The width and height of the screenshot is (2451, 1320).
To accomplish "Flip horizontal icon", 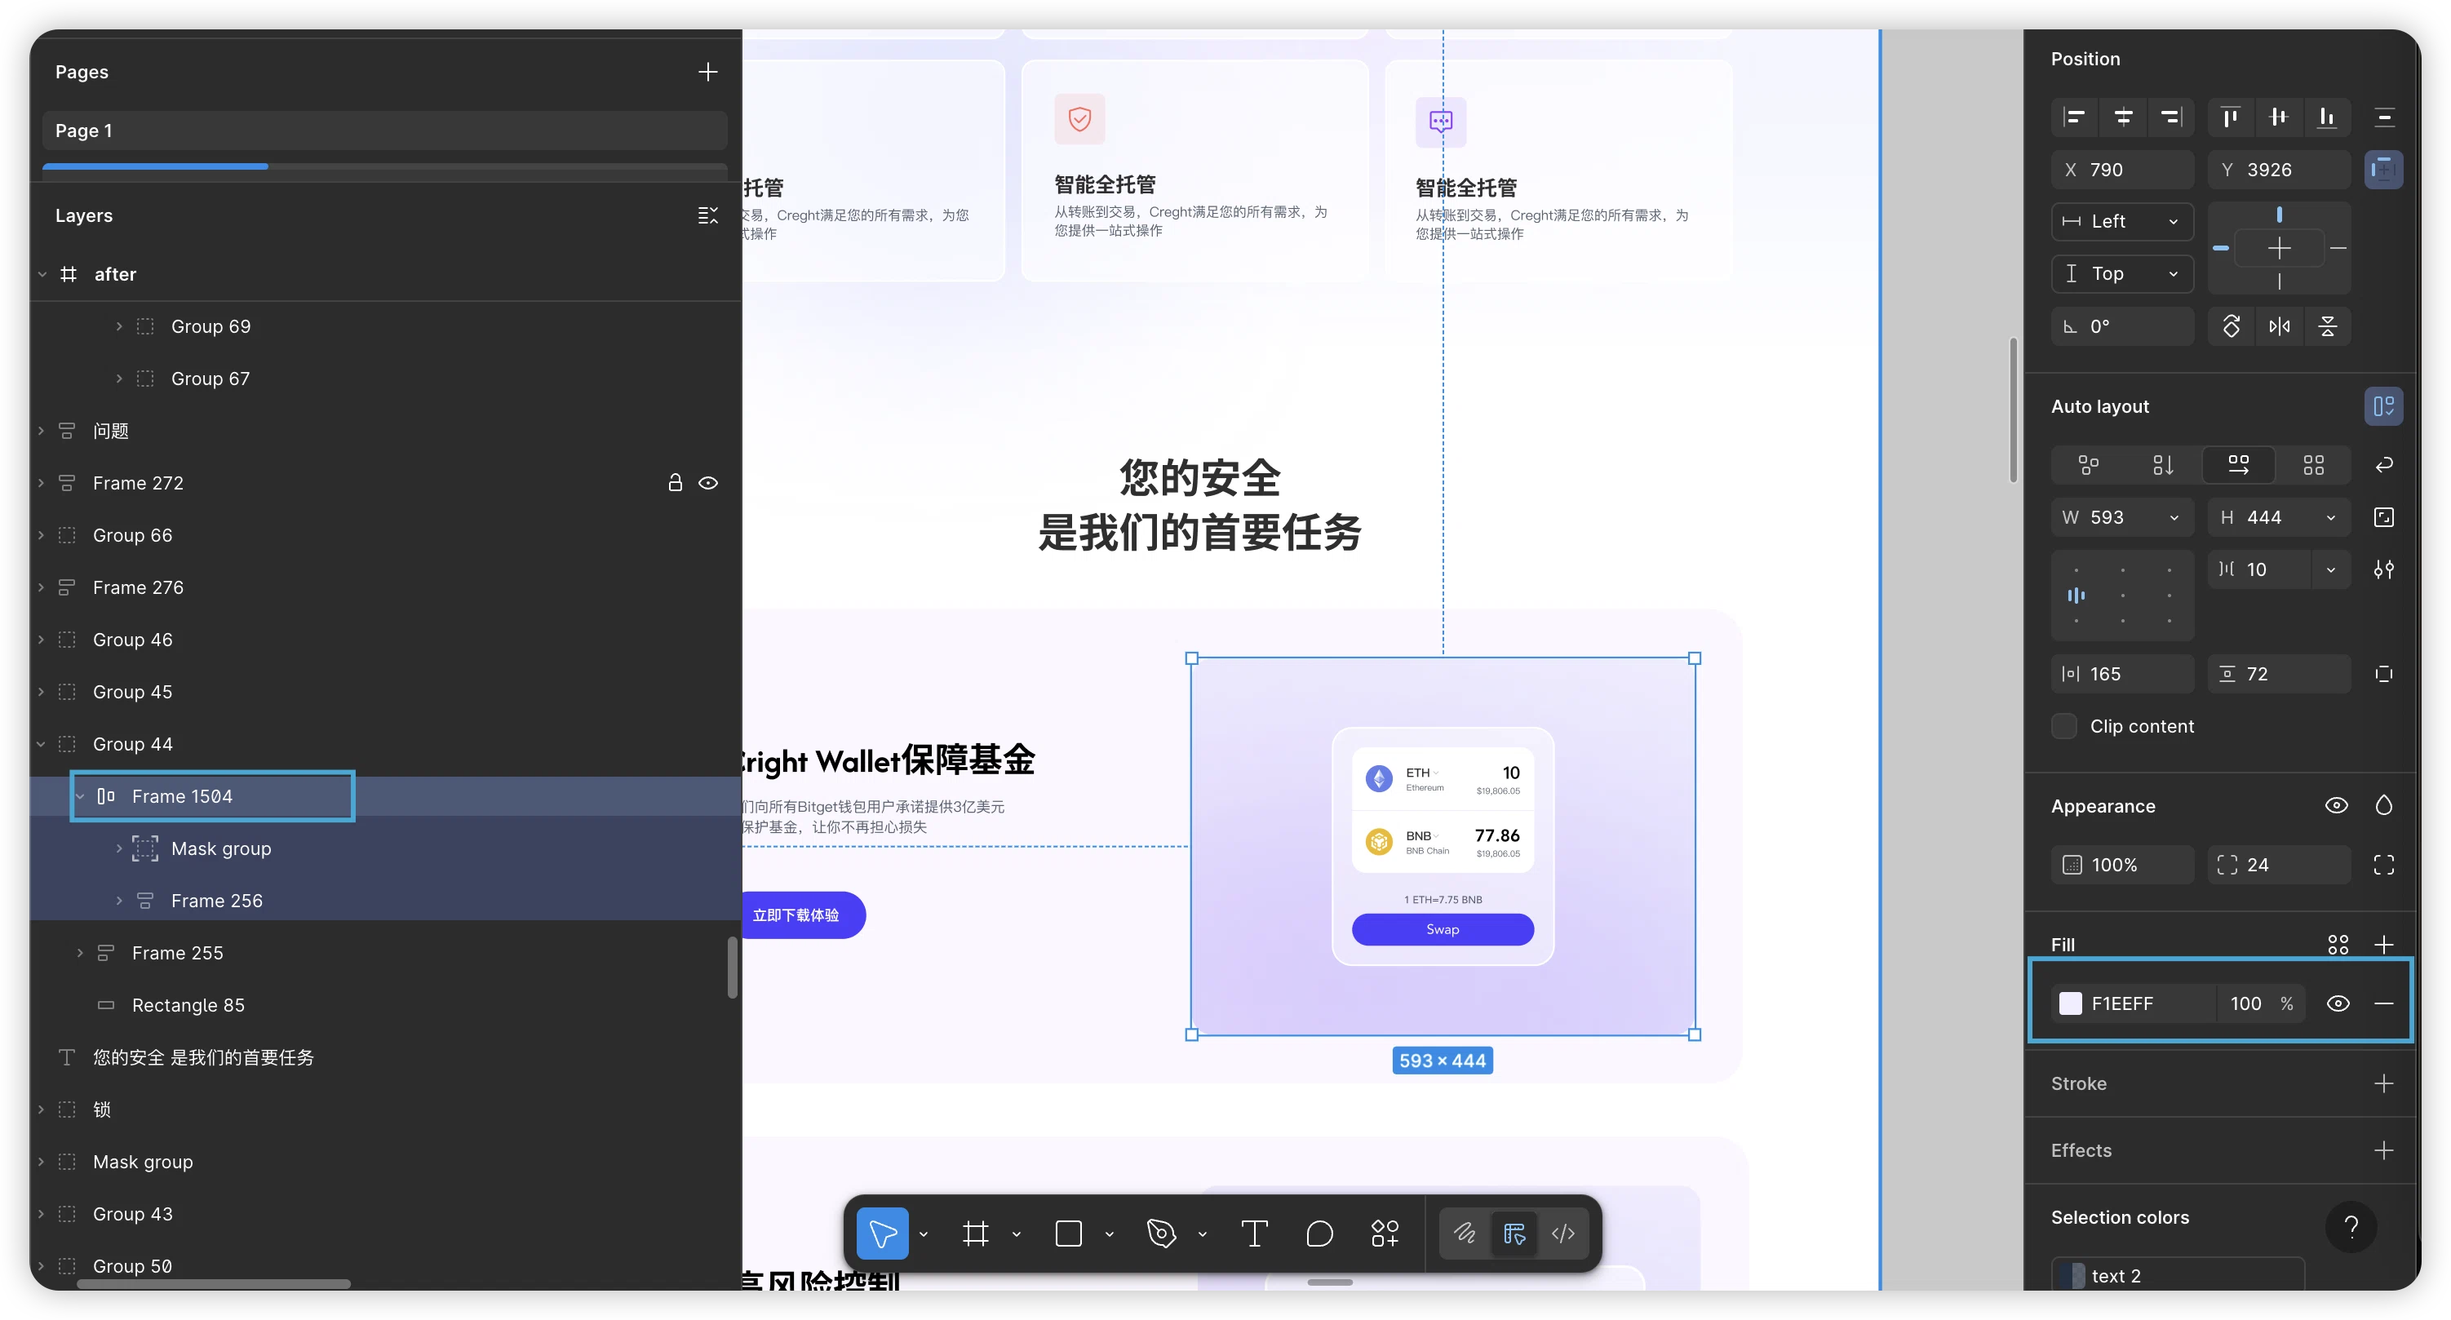I will click(x=2279, y=326).
